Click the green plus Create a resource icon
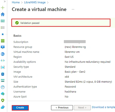Viewport: 115px width, 112px height. pos(3,8)
